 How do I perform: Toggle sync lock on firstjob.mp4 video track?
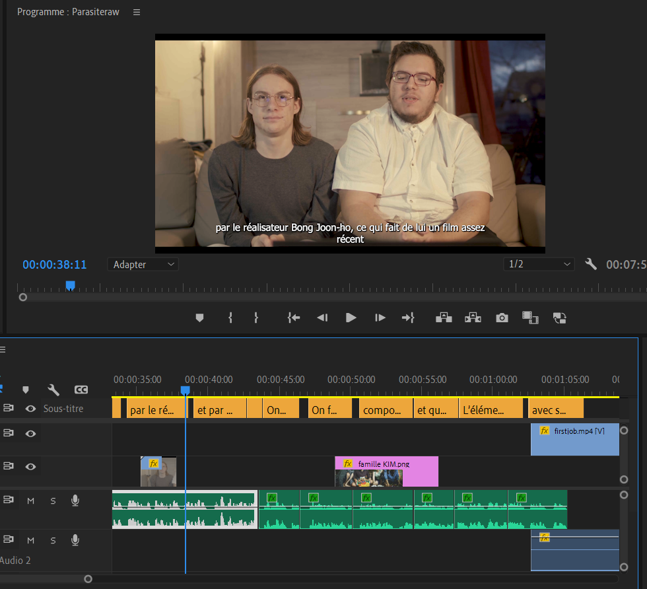(x=8, y=433)
